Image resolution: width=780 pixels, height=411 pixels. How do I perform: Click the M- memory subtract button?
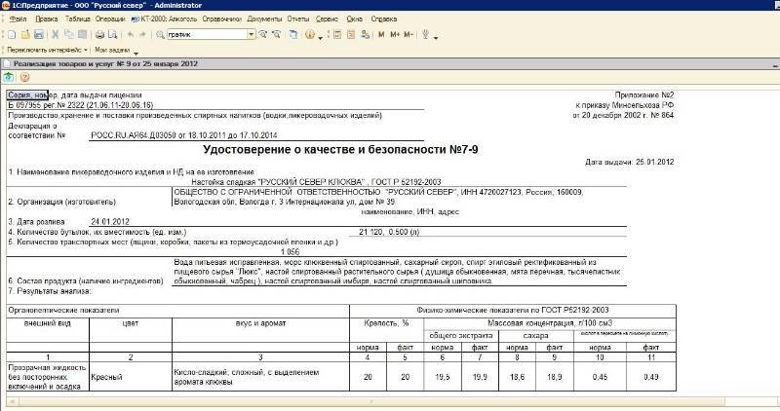(x=410, y=34)
